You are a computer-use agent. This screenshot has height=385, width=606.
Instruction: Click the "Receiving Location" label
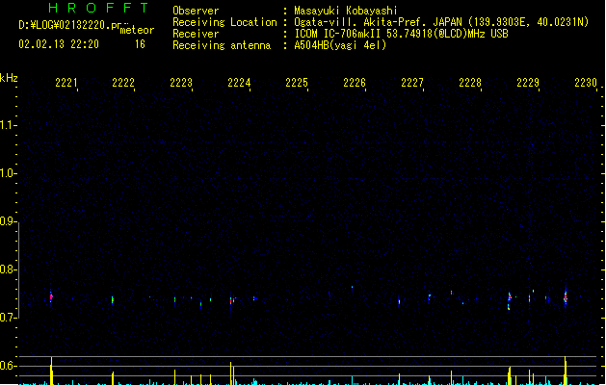(224, 22)
